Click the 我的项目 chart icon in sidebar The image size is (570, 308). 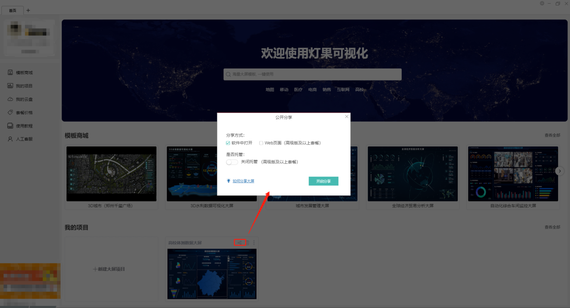(x=10, y=86)
